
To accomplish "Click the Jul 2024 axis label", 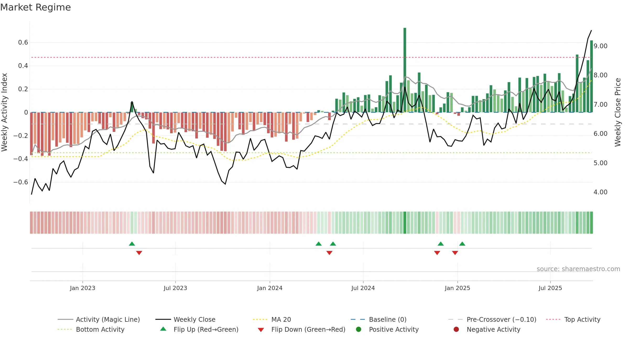I will coord(363,288).
